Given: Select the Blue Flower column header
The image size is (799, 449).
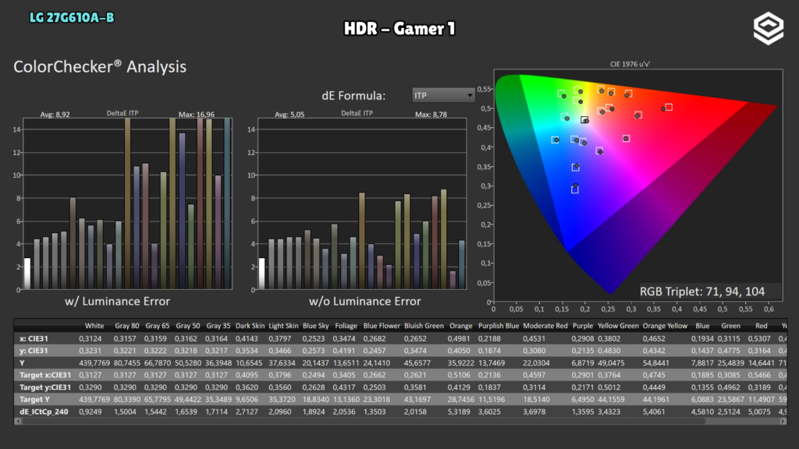Looking at the screenshot, I should 382,326.
